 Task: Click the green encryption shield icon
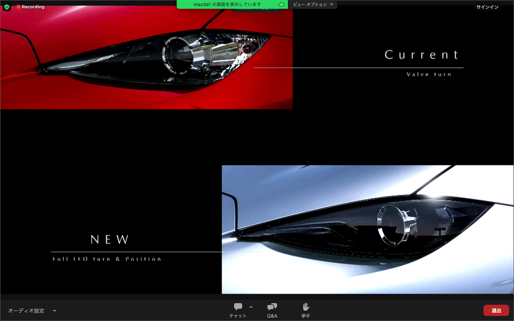click(7, 7)
